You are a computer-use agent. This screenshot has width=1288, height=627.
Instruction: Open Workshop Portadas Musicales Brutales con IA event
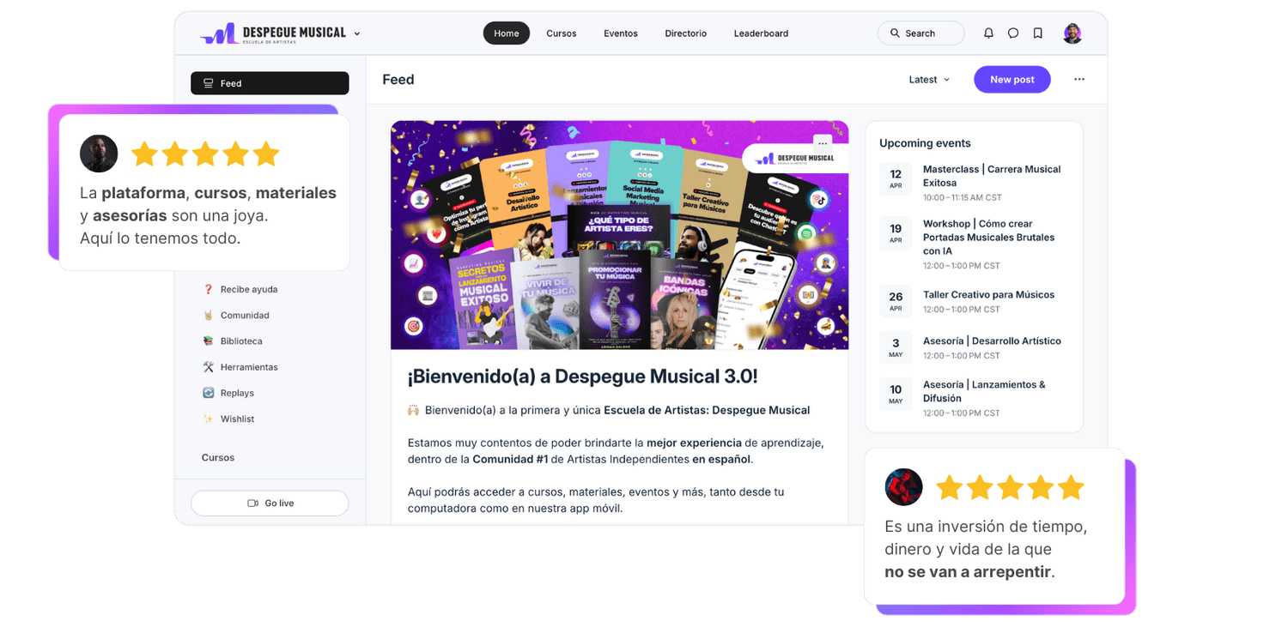click(x=988, y=238)
